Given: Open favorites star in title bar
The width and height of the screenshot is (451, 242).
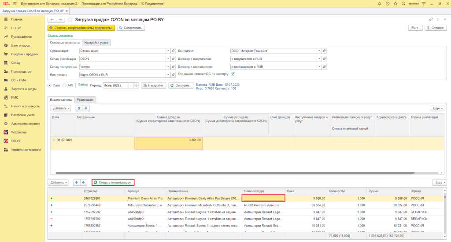Looking at the screenshot, I should 396,4.
